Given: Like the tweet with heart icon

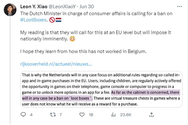Looking at the screenshot, I should pos(82,115).
